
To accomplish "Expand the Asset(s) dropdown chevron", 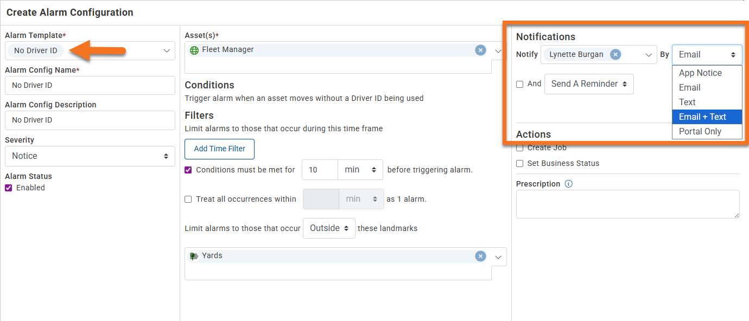I will tap(499, 50).
